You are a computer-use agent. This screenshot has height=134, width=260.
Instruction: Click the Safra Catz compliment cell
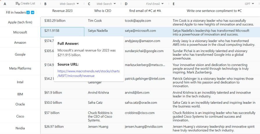tap(214, 104)
